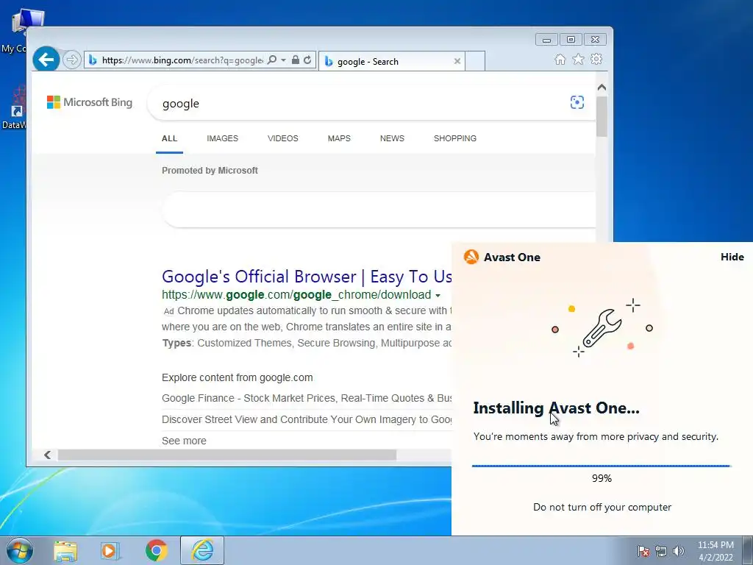Image resolution: width=753 pixels, height=565 pixels.
Task: Hide the Avast One installer
Action: [x=732, y=257]
